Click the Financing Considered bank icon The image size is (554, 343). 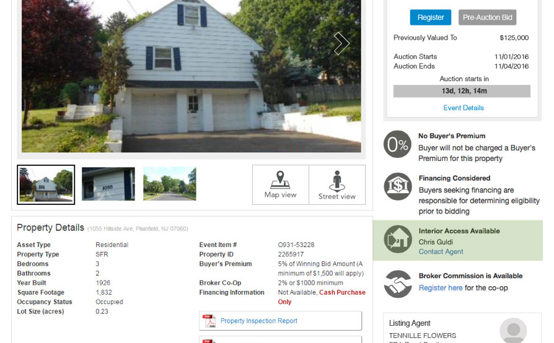coord(397,186)
